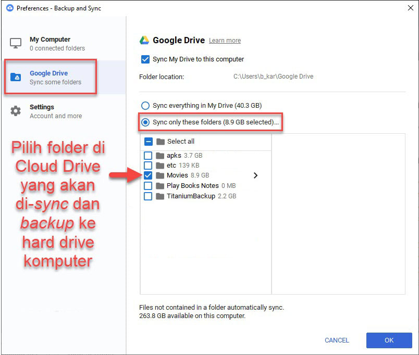
Task: Click the TitaniumBackup folder icon
Action: click(160, 196)
